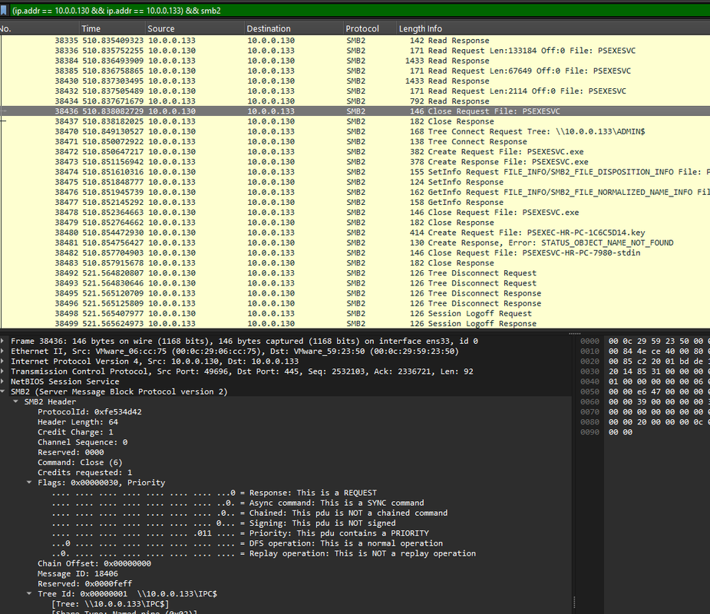
Task: Collapse the SMB2 protocol tree
Action: (x=3, y=391)
